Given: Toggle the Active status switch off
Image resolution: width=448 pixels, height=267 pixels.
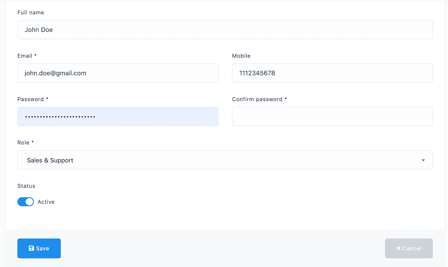Looking at the screenshot, I should [25, 202].
